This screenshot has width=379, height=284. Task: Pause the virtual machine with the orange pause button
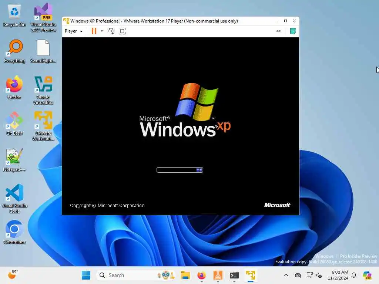tap(94, 31)
